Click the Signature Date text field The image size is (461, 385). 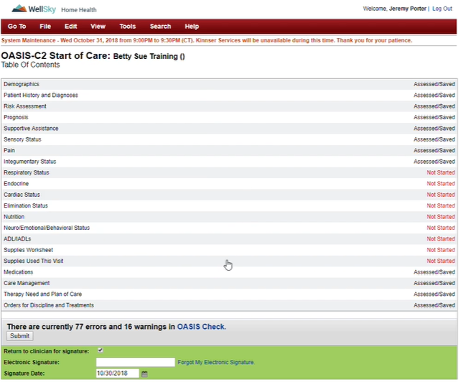point(117,374)
